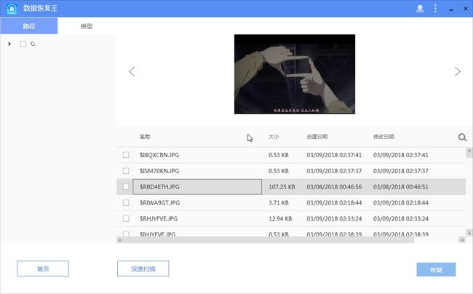This screenshot has height=294, width=473.
Task: Click modified date 03/08/2018 00:46:51
Action: (x=401, y=187)
